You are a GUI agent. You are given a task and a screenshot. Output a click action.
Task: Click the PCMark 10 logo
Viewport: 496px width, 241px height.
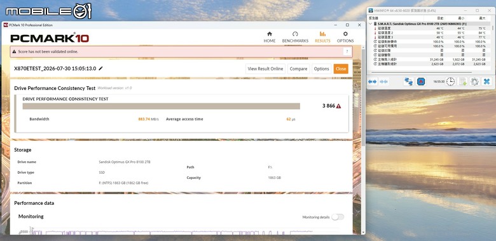tap(50, 38)
